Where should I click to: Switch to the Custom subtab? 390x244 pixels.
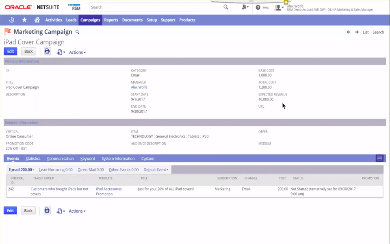(148, 159)
